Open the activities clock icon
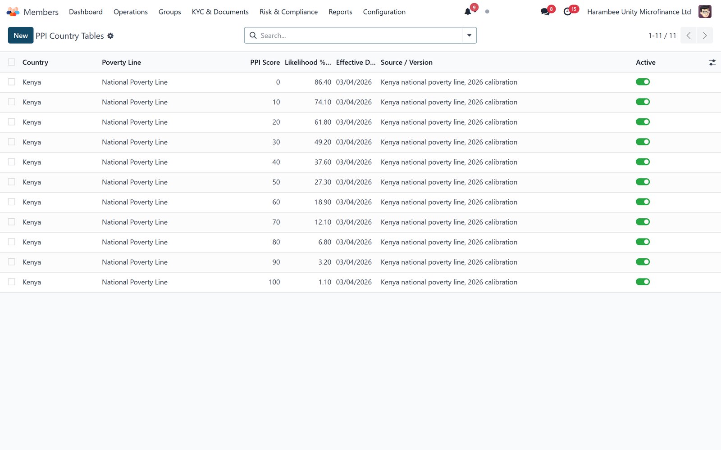Viewport: 721px width, 450px height. coord(567,12)
